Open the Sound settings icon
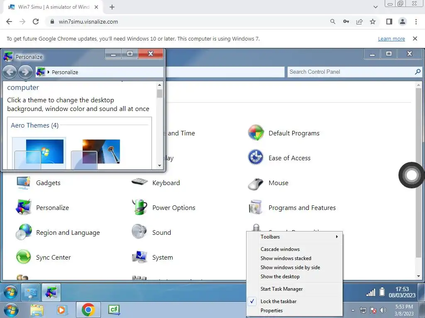425x318 pixels. click(x=139, y=232)
